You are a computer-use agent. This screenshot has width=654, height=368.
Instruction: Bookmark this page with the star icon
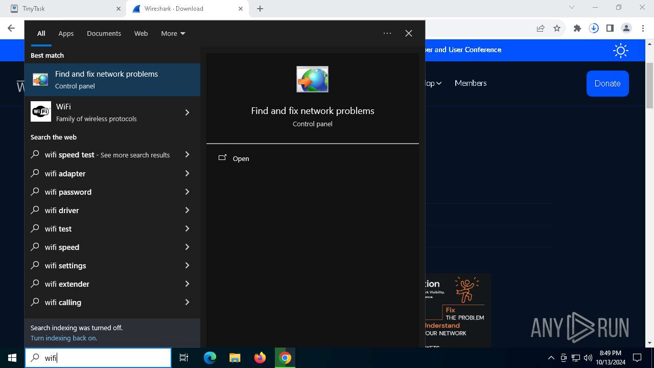[557, 29]
